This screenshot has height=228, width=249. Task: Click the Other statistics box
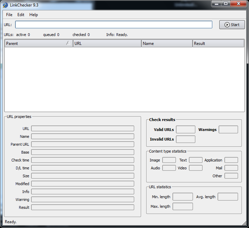point(231,176)
